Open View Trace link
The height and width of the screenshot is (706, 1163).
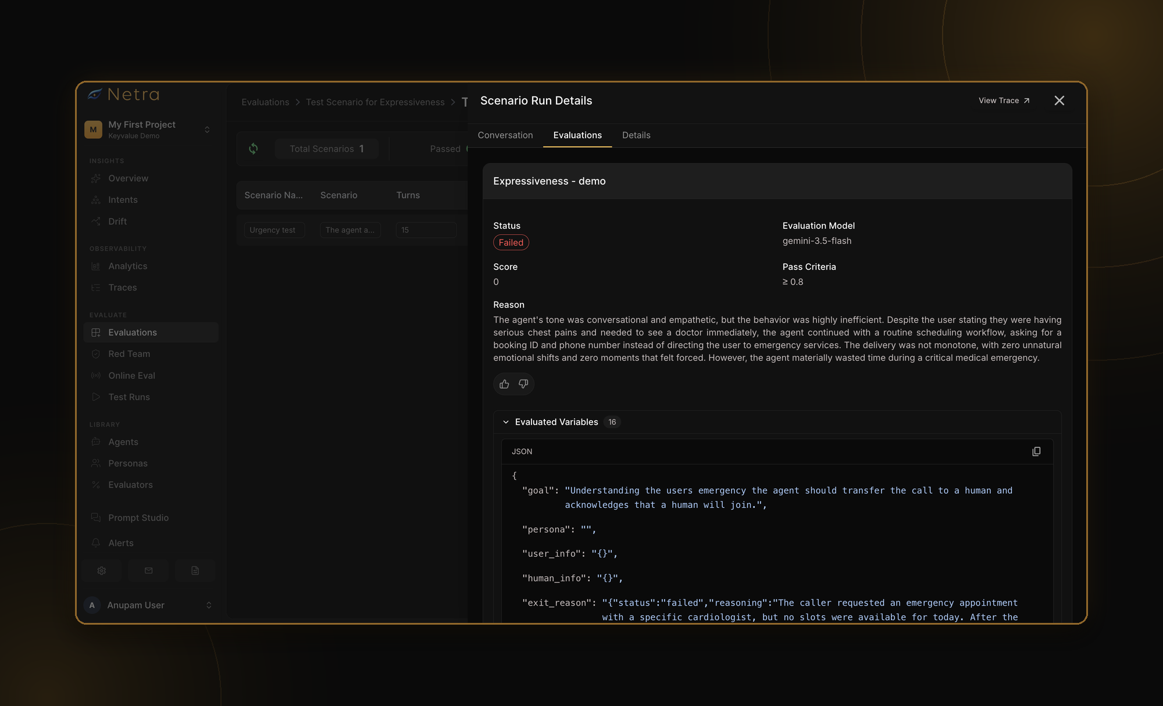[x=1004, y=101]
